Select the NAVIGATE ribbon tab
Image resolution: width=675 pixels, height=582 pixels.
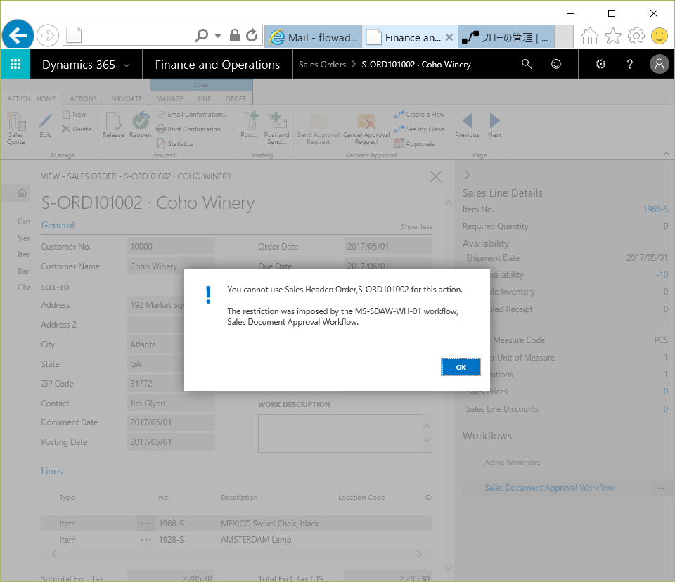(127, 98)
